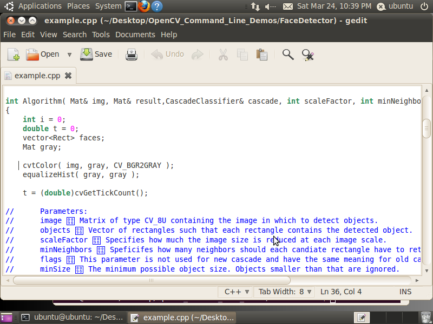
Task: Open Find with magnifier icon
Action: point(288,55)
